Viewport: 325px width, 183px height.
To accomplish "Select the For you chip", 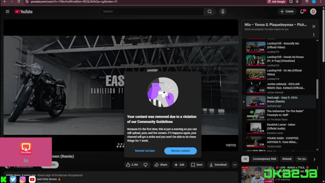I will point(302,159).
